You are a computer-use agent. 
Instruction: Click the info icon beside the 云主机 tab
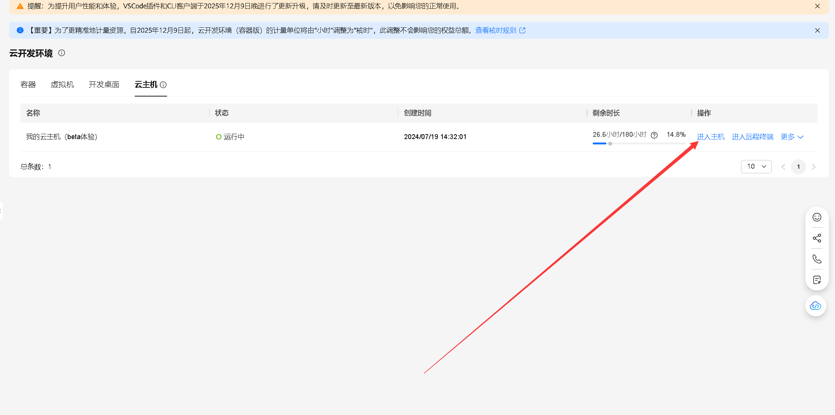coord(164,85)
